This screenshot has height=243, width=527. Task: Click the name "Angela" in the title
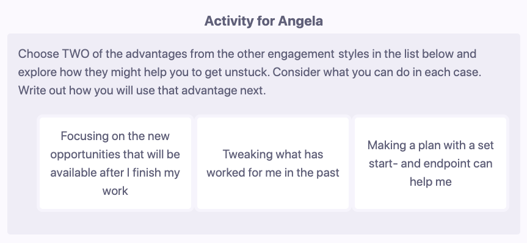pos(300,21)
